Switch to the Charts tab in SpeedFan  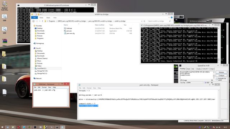click(212, 69)
